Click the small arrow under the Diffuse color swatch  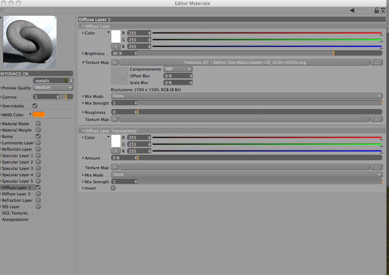(x=115, y=46)
